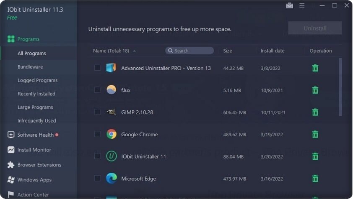
Task: Click the IObit Uninstaller app icon
Action: pyautogui.click(x=112, y=156)
